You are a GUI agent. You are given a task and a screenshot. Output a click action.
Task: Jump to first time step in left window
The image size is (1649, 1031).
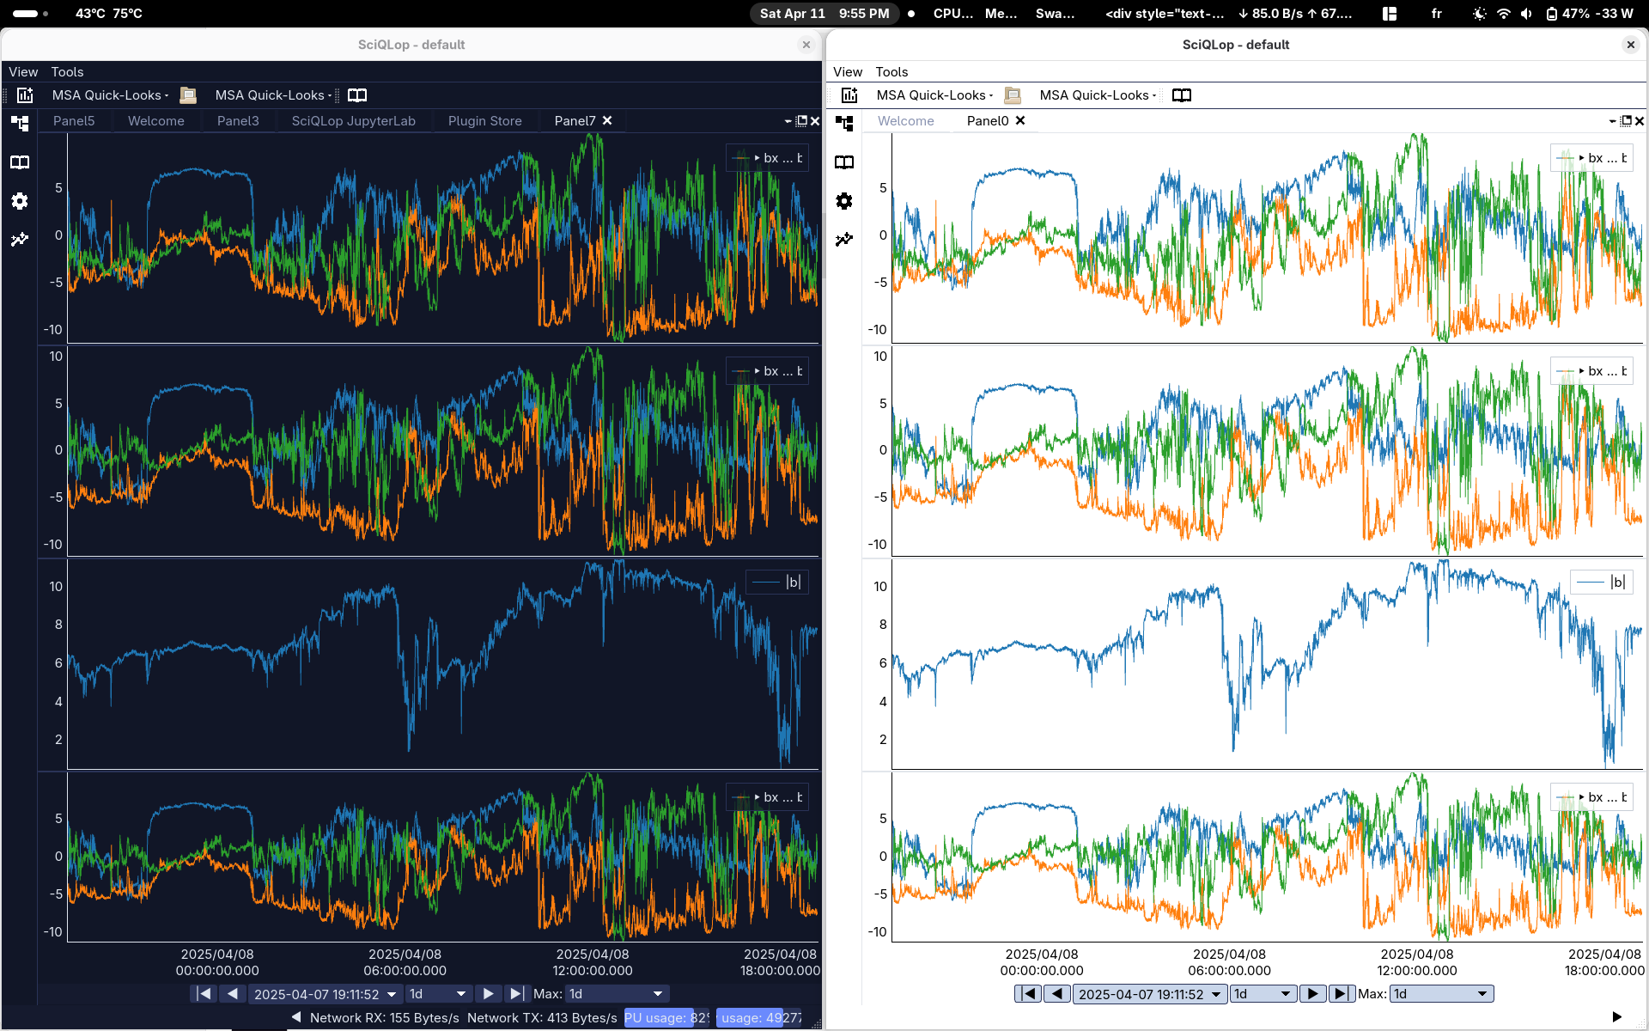[204, 994]
